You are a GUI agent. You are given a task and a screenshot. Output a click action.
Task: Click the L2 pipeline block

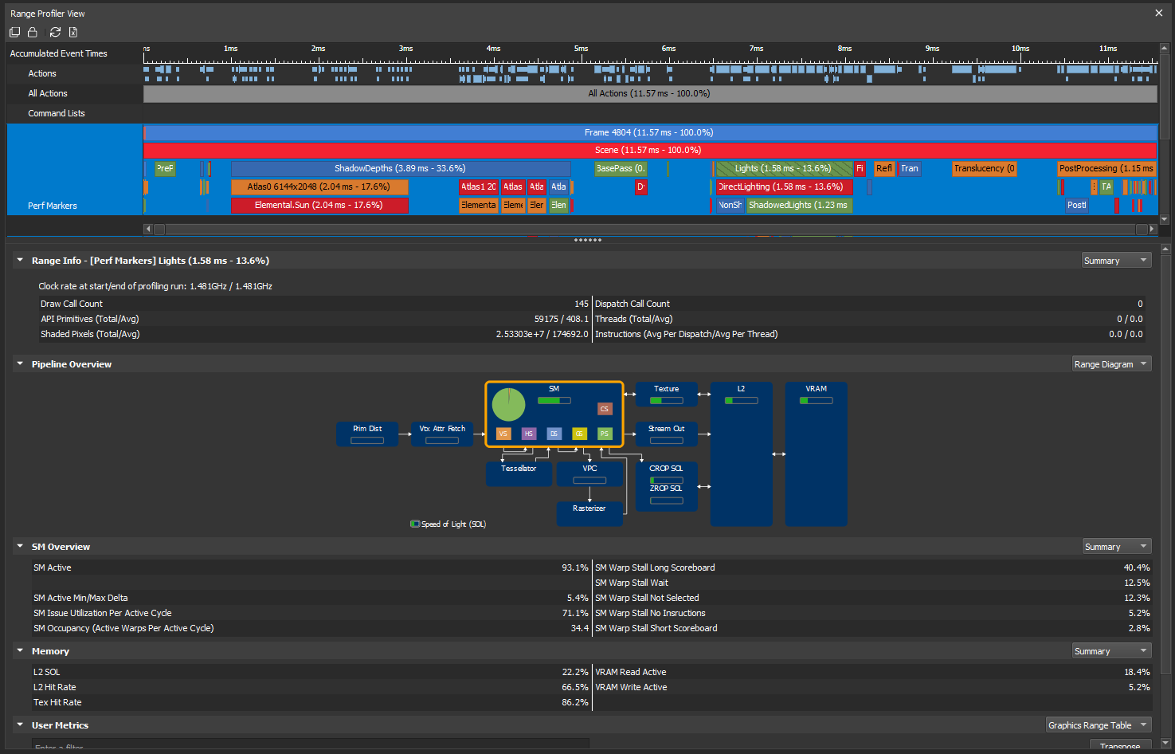(x=742, y=454)
